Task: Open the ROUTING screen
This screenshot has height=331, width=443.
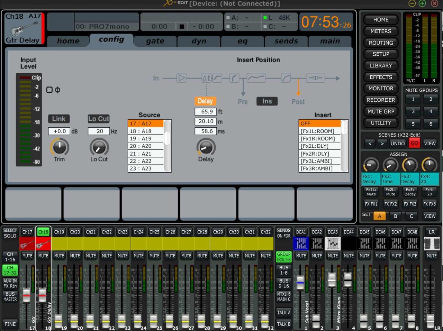Action: coord(381,43)
